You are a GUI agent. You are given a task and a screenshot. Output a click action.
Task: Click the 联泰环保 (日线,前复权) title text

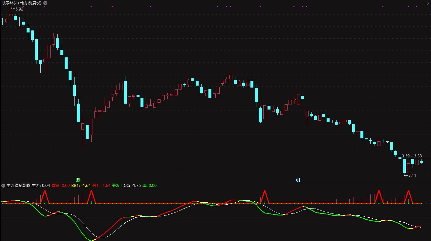(x=21, y=3)
